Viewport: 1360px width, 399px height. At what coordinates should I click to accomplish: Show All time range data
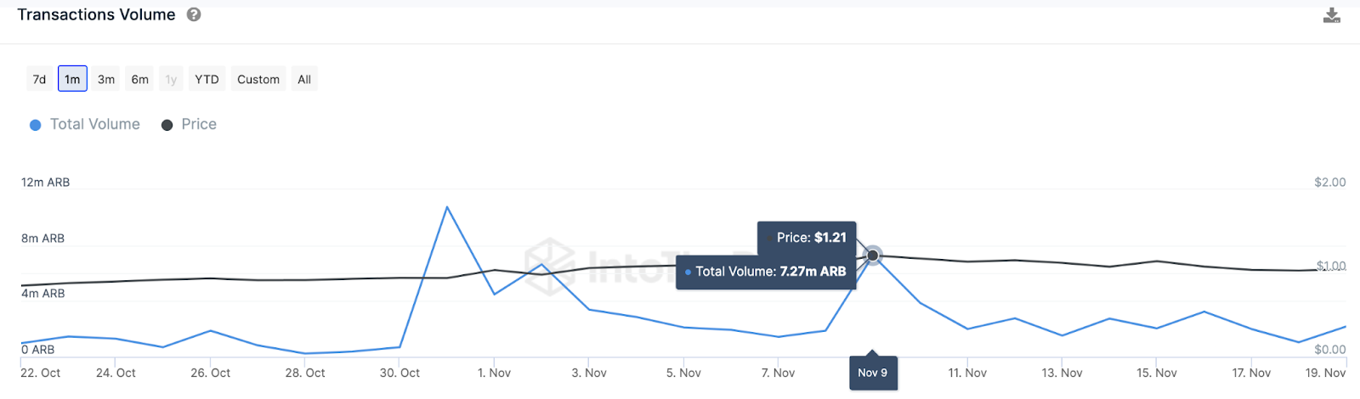[x=304, y=79]
